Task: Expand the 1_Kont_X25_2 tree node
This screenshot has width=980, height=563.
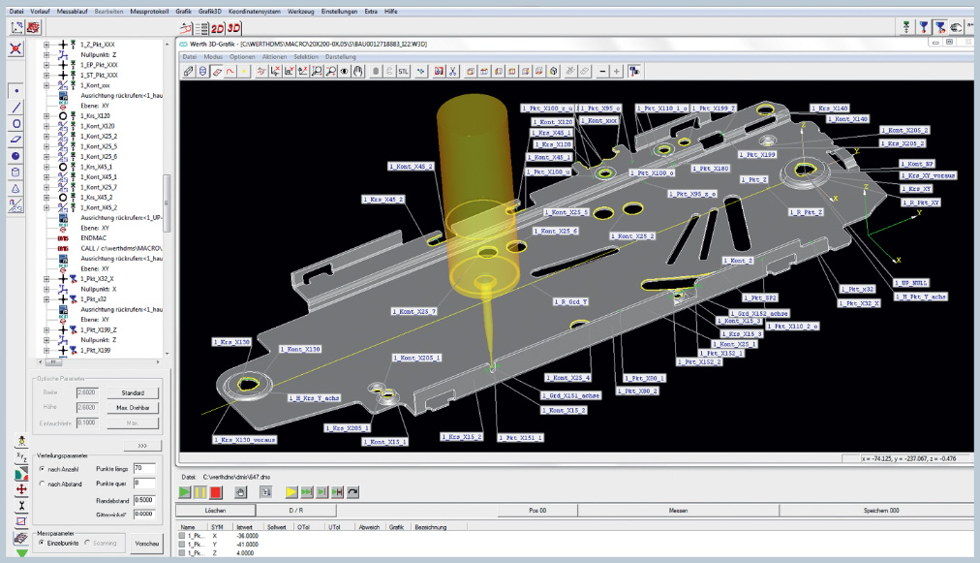Action: point(46,136)
